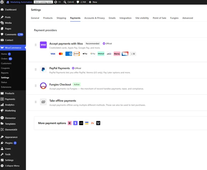The width and height of the screenshot is (207, 170).
Task: Click the Fungies Checkout logo
Action: [x=43, y=86]
